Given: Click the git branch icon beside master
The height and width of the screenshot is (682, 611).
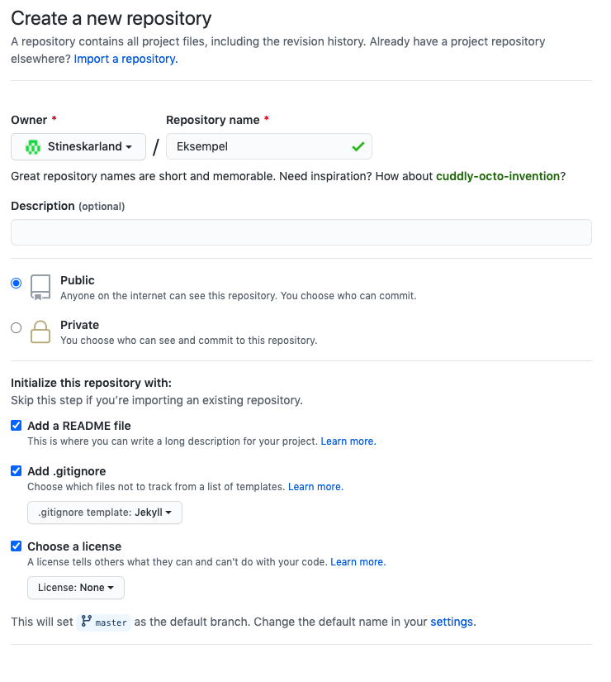Looking at the screenshot, I should click(x=87, y=621).
